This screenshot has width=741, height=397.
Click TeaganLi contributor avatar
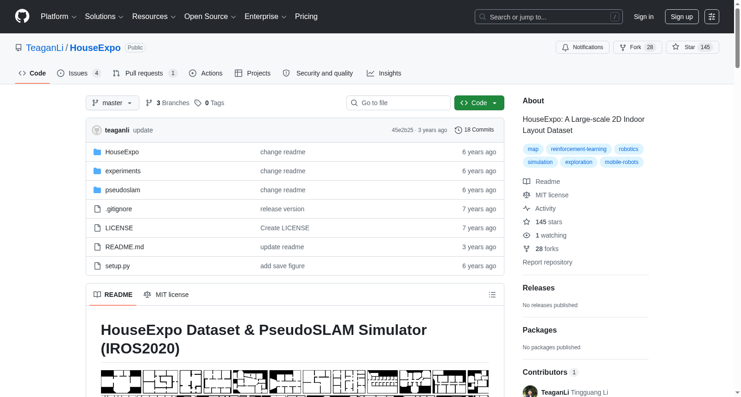530,392
